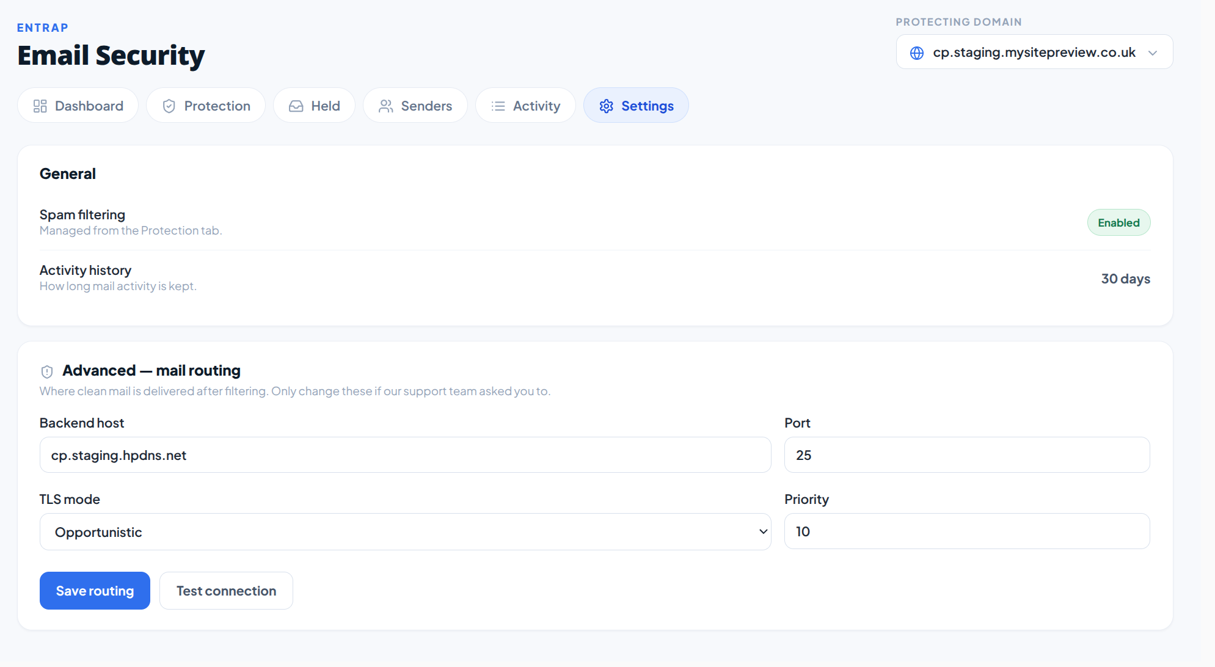Click the Activity history setting label
Viewport: 1215px width, 667px height.
pos(86,271)
